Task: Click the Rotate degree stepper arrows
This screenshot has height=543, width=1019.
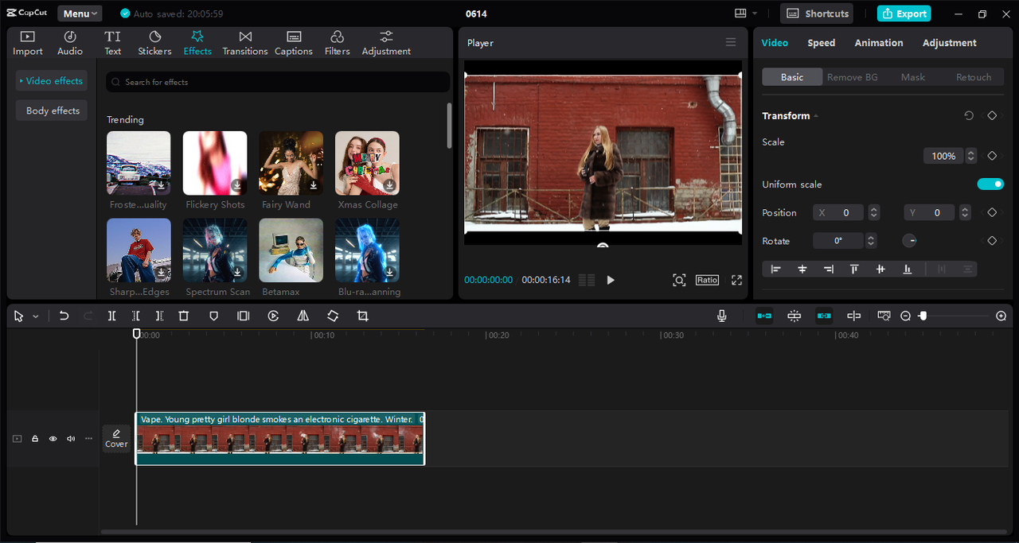Action: tap(871, 240)
